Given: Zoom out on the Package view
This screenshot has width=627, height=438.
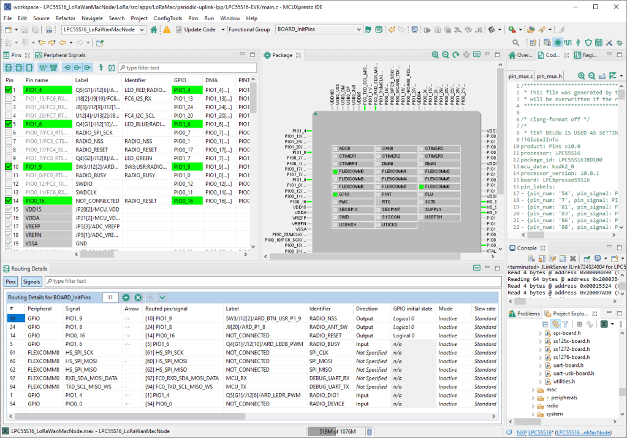Looking at the screenshot, I should [x=446, y=55].
